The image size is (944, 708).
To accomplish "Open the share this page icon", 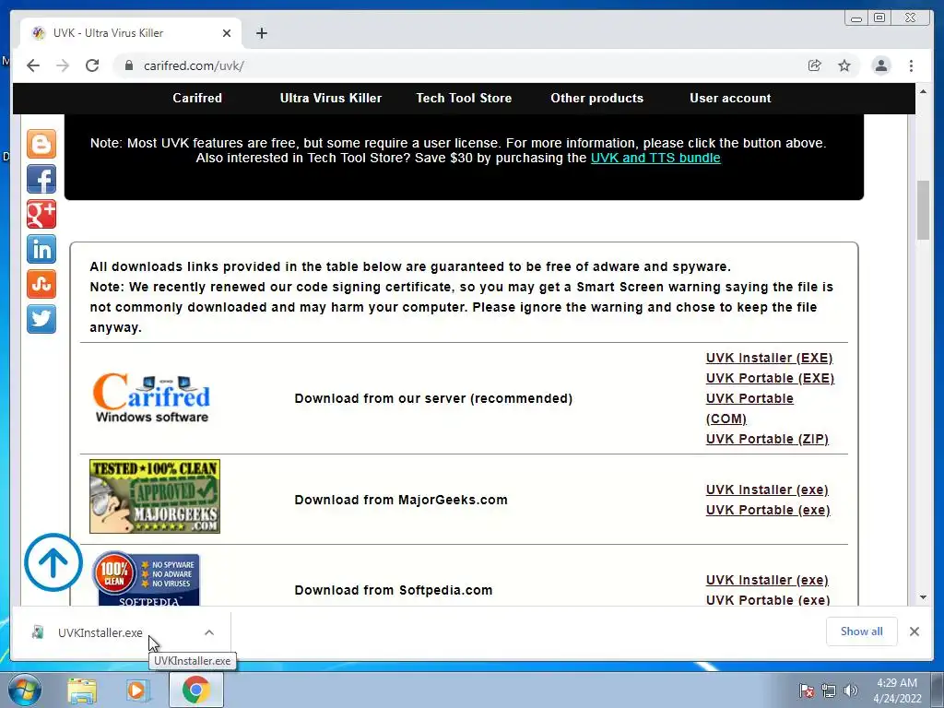I will [815, 65].
